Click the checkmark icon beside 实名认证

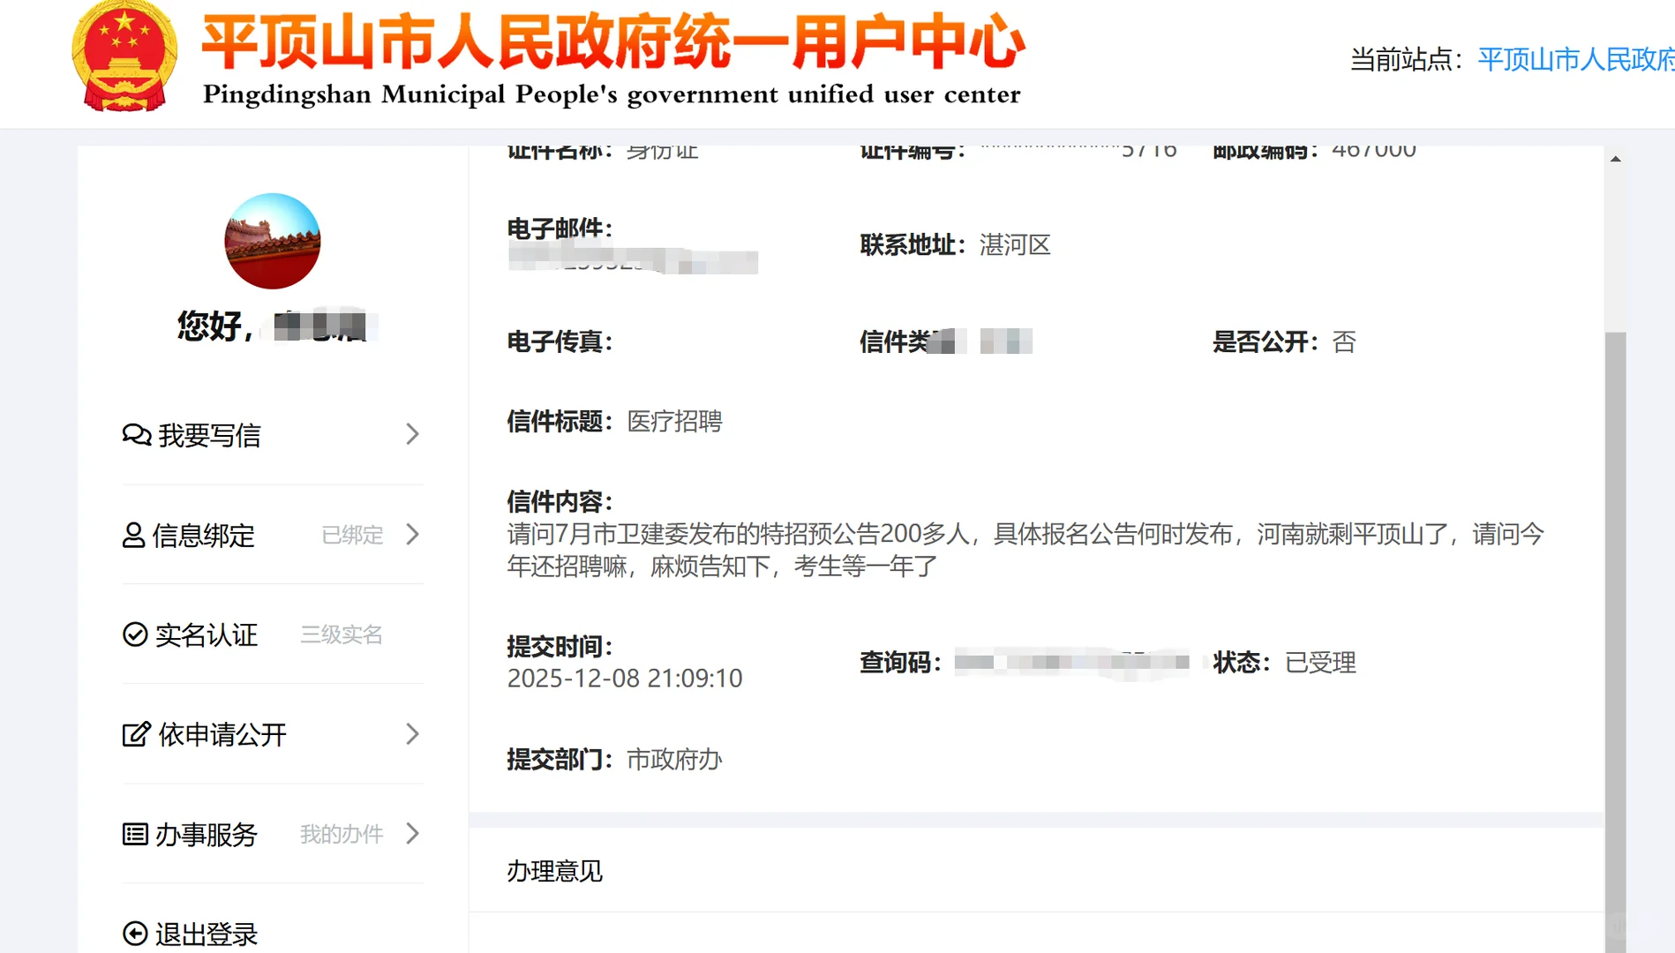pyautogui.click(x=135, y=634)
